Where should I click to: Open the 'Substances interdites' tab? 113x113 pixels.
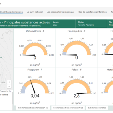pos(97,108)
